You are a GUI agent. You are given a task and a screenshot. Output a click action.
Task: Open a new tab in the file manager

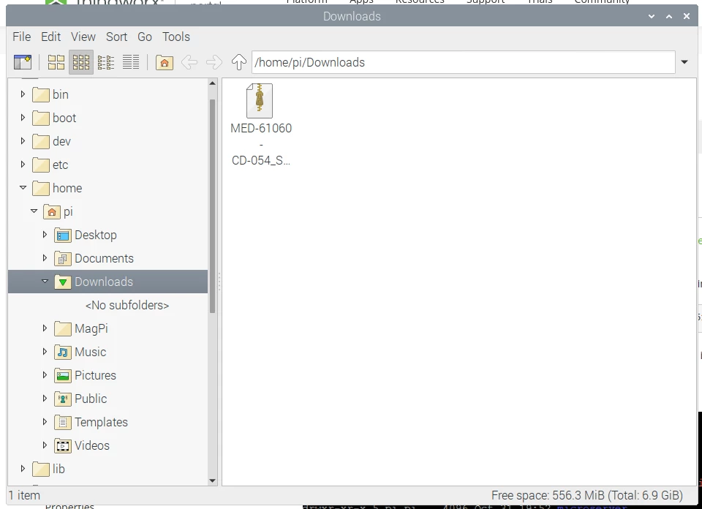[22, 62]
